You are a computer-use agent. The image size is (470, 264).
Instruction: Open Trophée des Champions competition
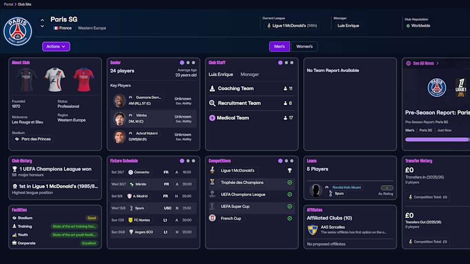(x=242, y=182)
